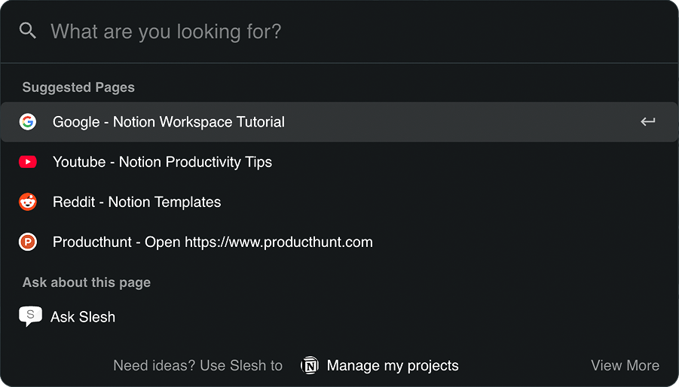Choose Reddit - Notion Templates suggestion
679x387 pixels.
tap(339, 202)
